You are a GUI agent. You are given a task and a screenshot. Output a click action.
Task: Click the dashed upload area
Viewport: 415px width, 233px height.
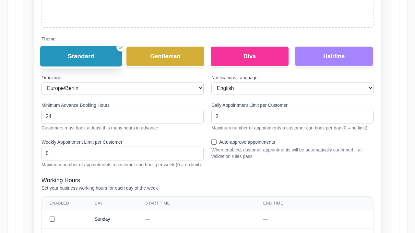pos(207,13)
